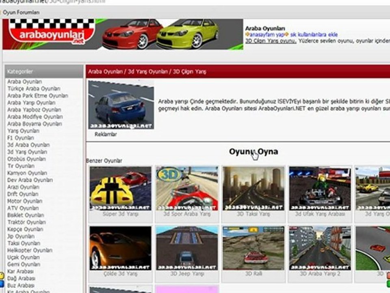This screenshot has width=390, height=293.
Task: Select Jip Oyunları category
Action: click(21, 236)
